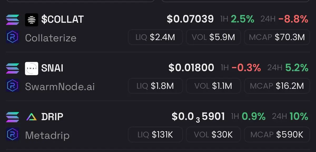316x152 pixels.
Task: Click the Raydium icon next to SwarmNode.ai
Action: click(x=12, y=86)
